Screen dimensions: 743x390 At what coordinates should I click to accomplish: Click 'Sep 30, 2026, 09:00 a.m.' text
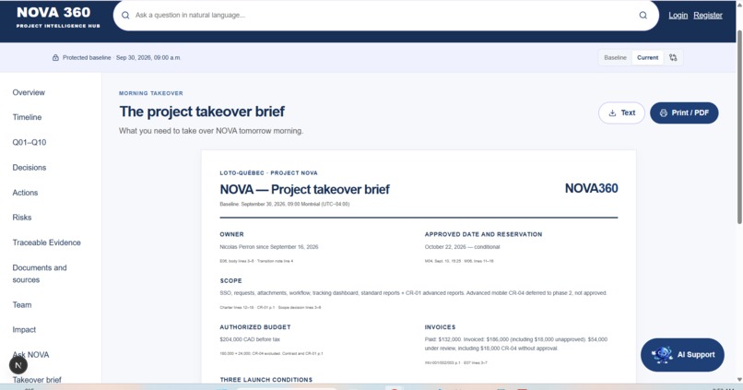click(x=148, y=58)
